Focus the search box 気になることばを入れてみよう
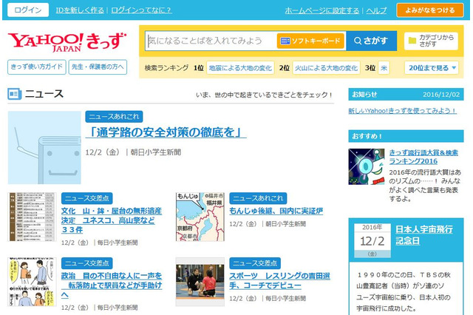 click(x=211, y=41)
